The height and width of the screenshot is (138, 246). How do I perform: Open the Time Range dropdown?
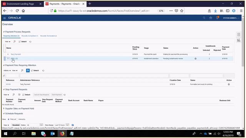coord(67,125)
